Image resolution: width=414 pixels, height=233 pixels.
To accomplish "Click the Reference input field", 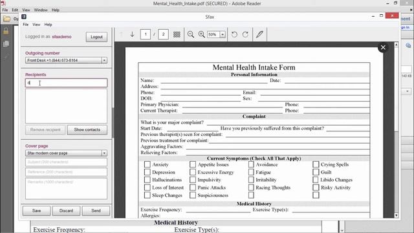I will tap(66, 172).
